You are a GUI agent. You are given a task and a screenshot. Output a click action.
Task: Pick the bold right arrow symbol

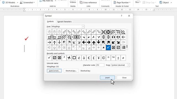pyautogui.click(x=89, y=42)
